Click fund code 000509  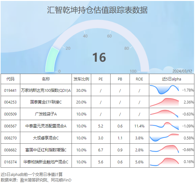[10, 114]
